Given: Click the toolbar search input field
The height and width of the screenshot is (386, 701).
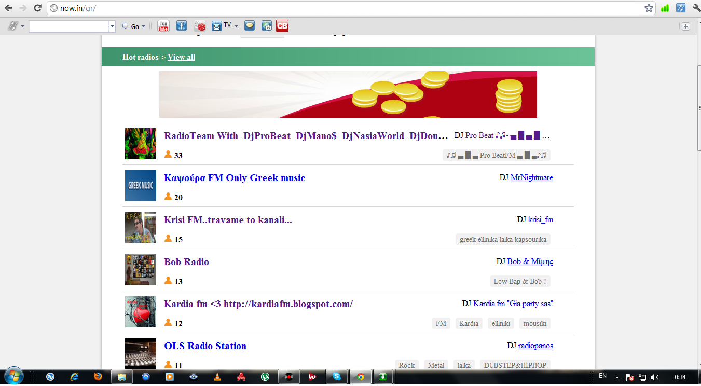Looking at the screenshot, I should tap(69, 26).
